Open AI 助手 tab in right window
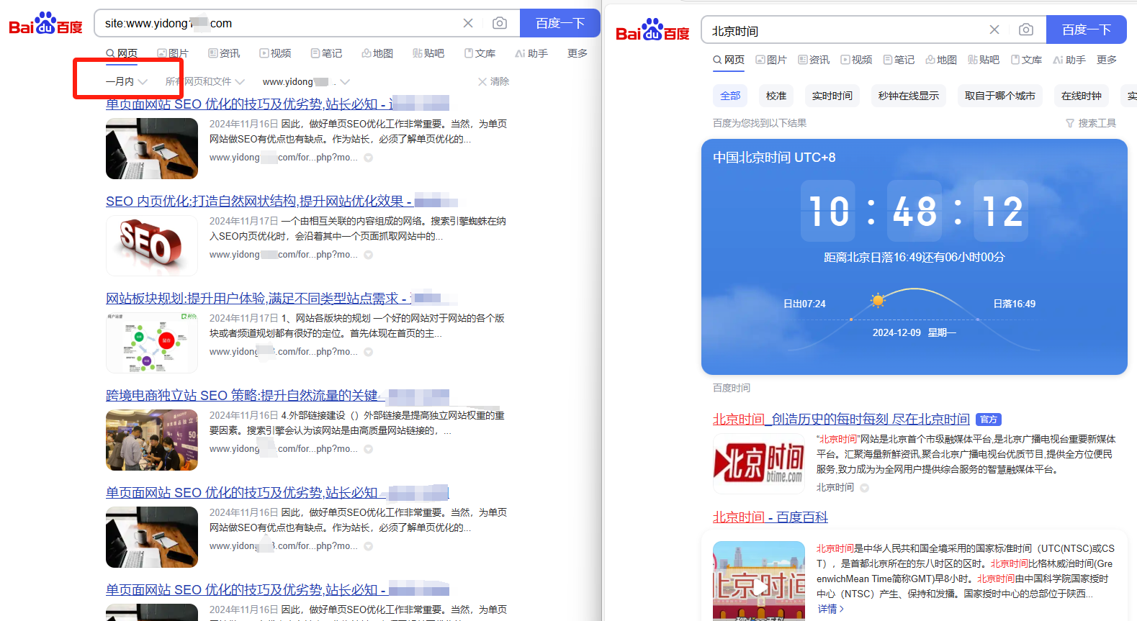1137x621 pixels. tap(1069, 60)
